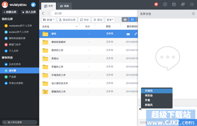Click the 类型 column header
Screen dimensions: 197x126
[108, 27]
